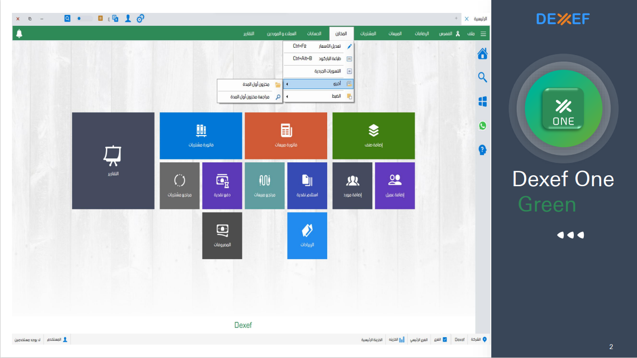637x358 pixels.
Task: Expand the أخرى submenu
Action: coord(318,84)
